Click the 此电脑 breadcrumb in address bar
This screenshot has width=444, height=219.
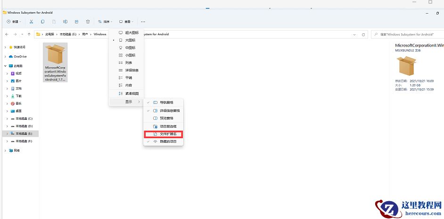coord(49,34)
